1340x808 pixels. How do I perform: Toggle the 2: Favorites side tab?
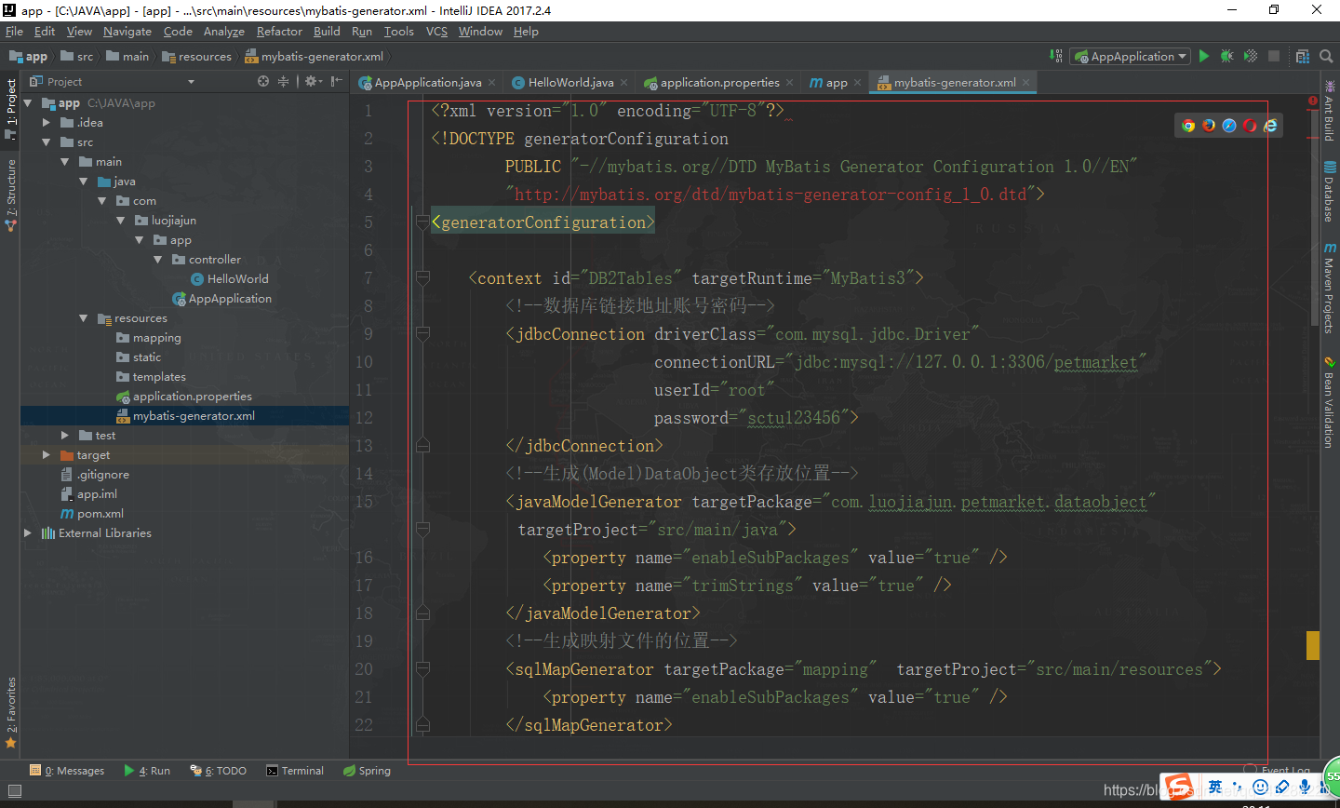[x=10, y=712]
